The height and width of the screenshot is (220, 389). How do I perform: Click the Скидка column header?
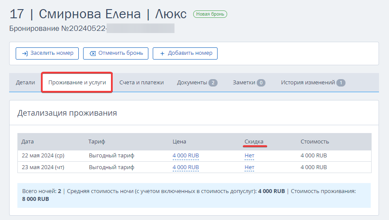(x=254, y=142)
